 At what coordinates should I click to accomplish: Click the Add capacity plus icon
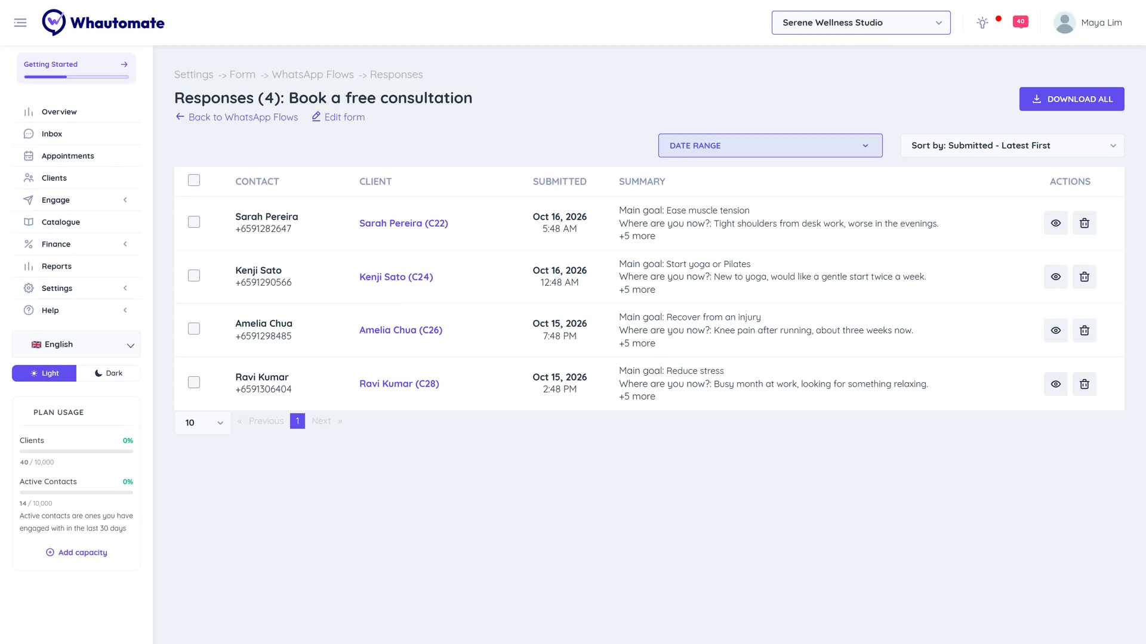click(x=50, y=552)
